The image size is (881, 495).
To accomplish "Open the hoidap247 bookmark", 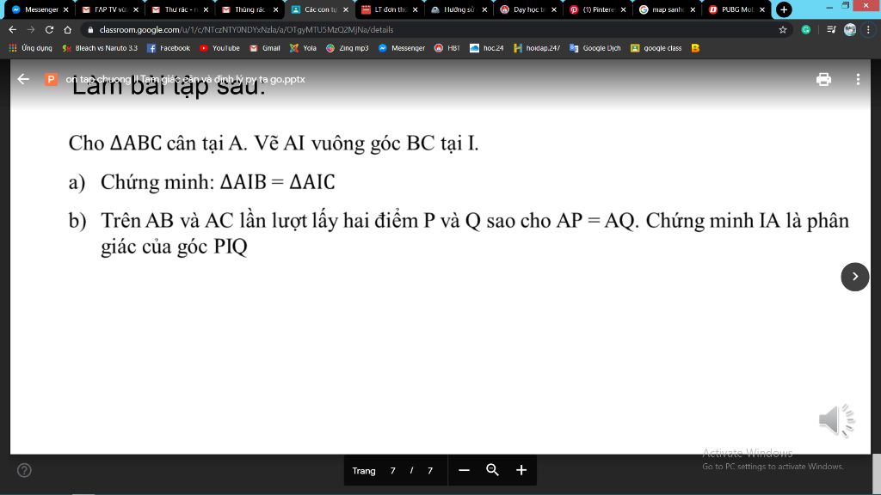I will click(537, 48).
